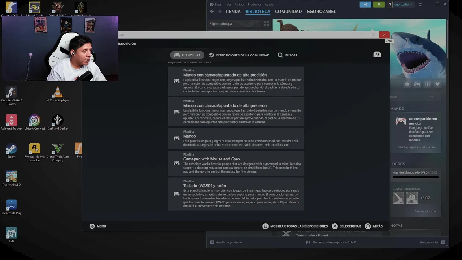Click the question mark help button

(x=390, y=4)
